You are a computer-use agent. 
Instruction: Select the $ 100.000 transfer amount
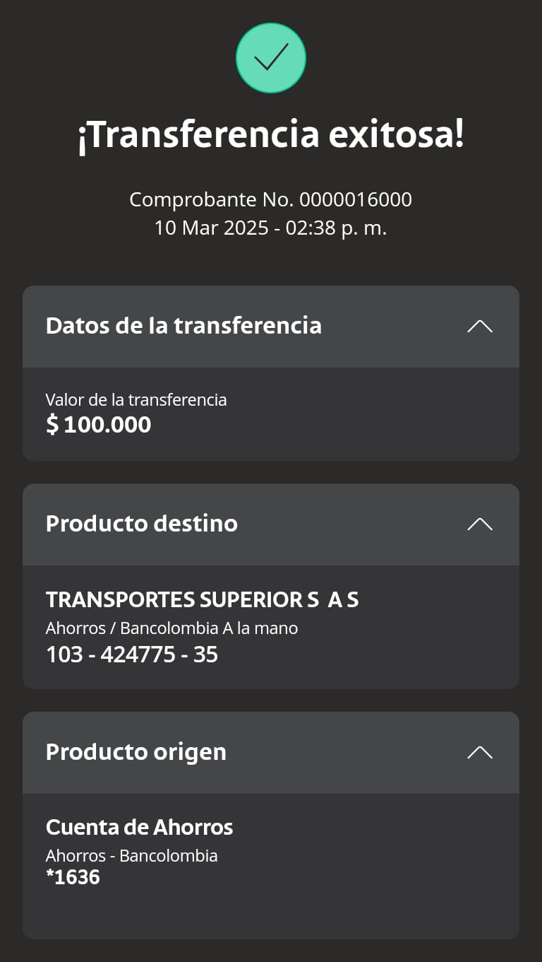pyautogui.click(x=99, y=425)
